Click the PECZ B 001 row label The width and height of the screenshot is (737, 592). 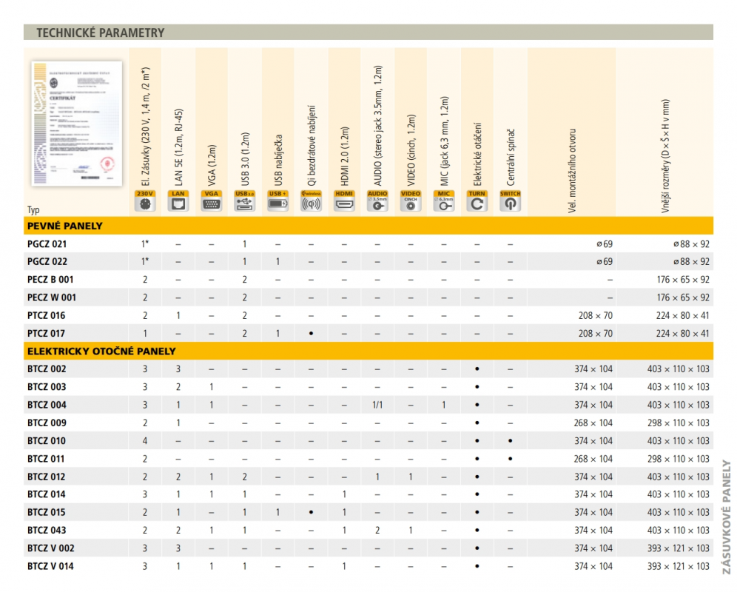pos(50,279)
